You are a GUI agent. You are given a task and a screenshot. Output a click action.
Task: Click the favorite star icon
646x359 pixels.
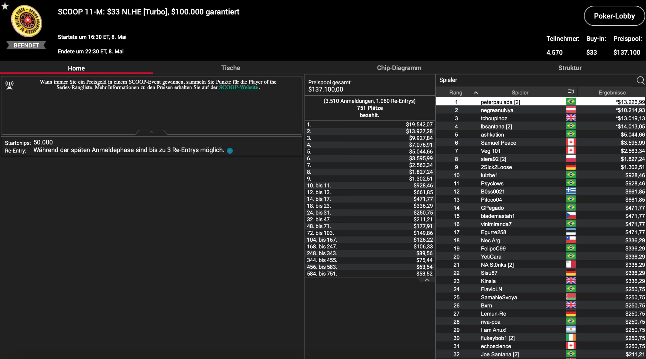tap(5, 6)
